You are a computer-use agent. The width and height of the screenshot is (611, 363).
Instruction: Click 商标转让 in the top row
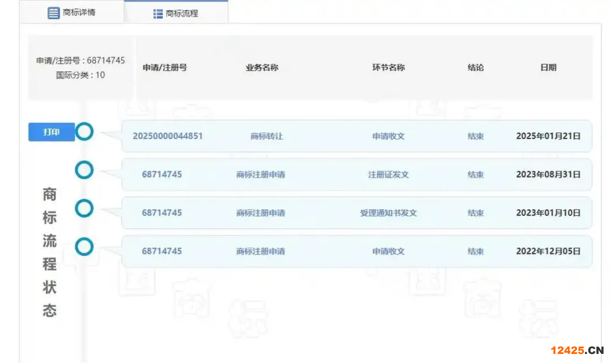[x=266, y=136]
